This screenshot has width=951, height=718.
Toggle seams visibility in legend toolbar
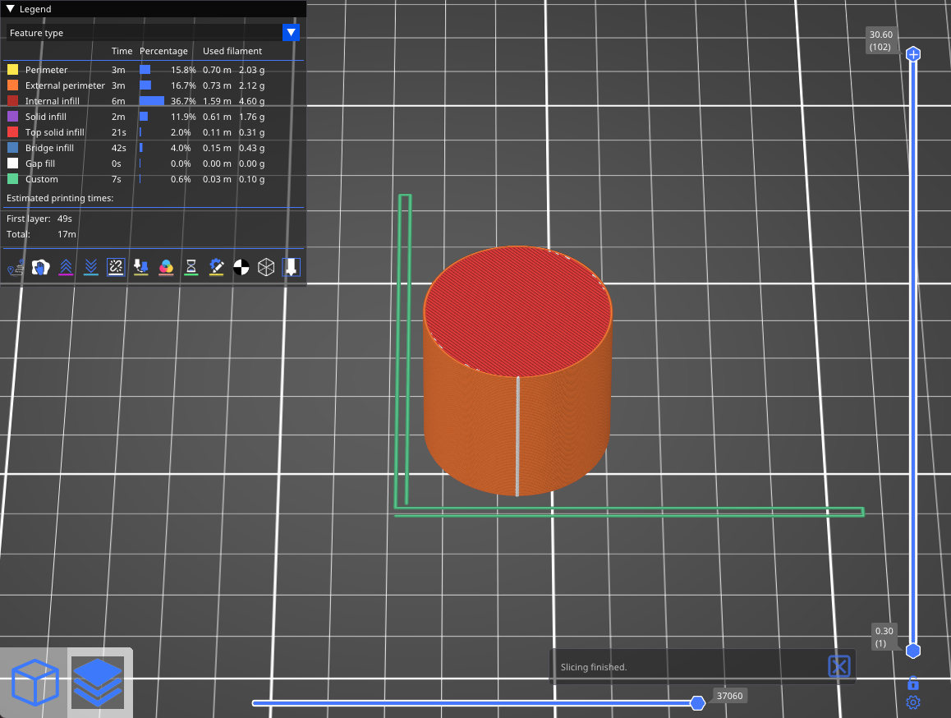click(x=116, y=267)
